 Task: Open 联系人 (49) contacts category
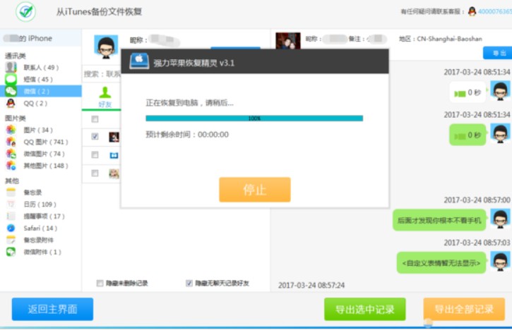coord(40,68)
